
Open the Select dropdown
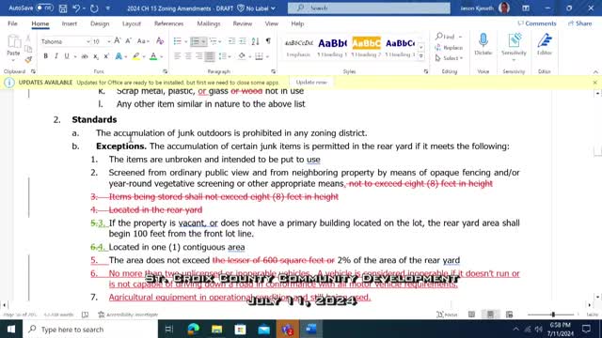pyautogui.click(x=450, y=58)
